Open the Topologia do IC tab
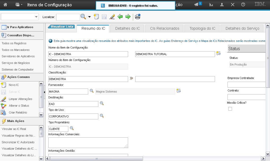Image resolution: width=270 pixels, height=161 pixels. (x=202, y=28)
